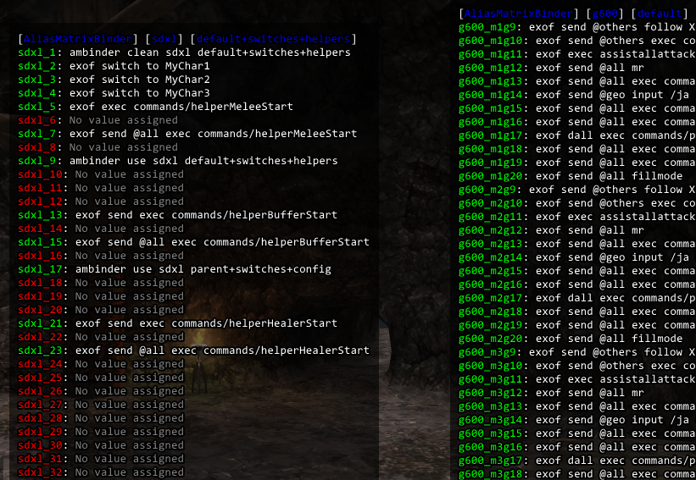
Task: Select g600_m1g20 send @all fillmode line
Action: 571,176
